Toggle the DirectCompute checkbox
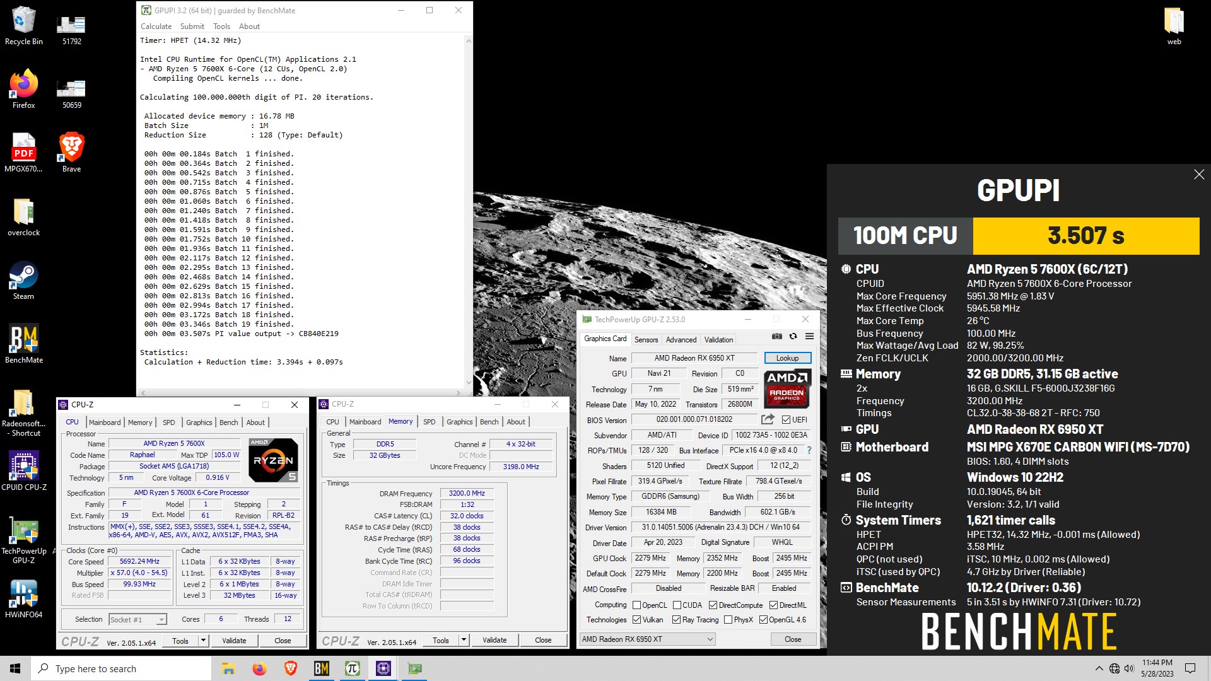1211x681 pixels. tap(713, 605)
